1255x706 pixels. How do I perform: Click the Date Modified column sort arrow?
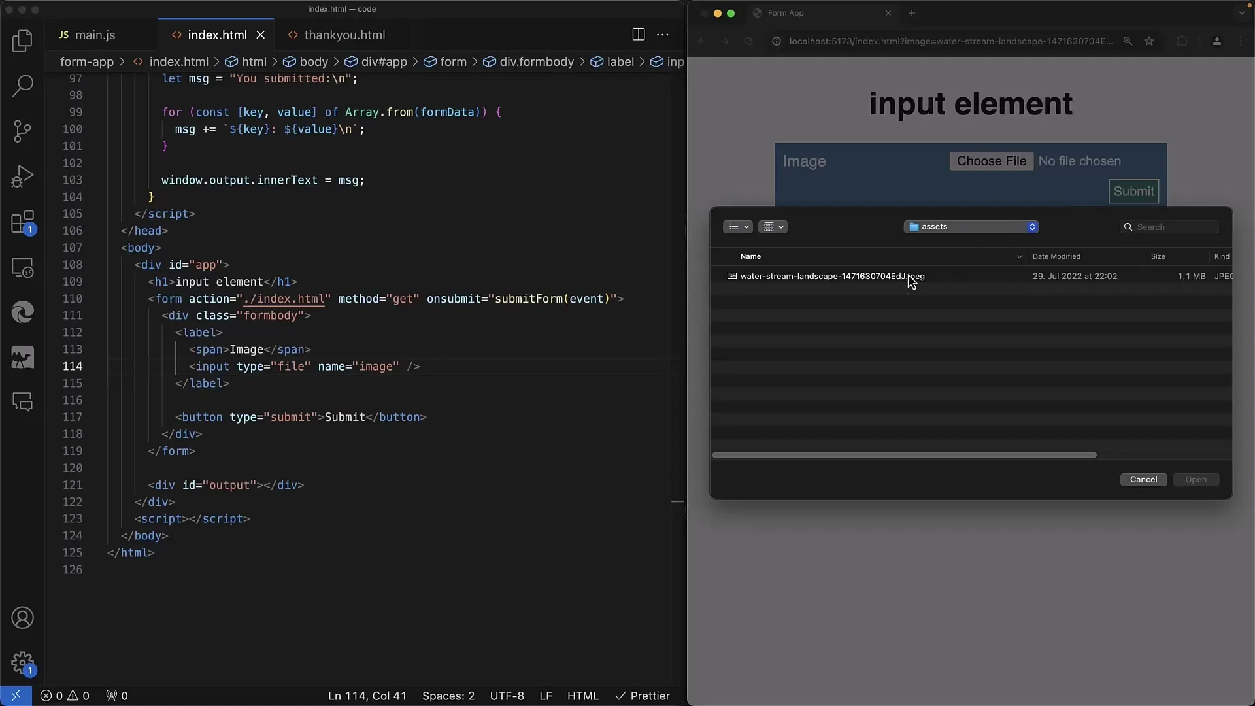coord(1019,256)
